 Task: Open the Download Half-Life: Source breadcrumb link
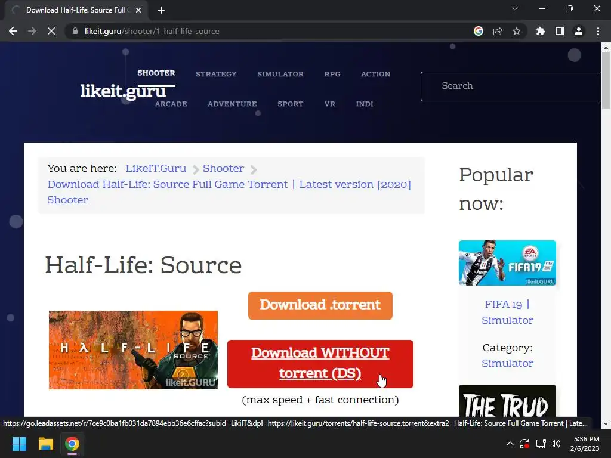(x=229, y=184)
